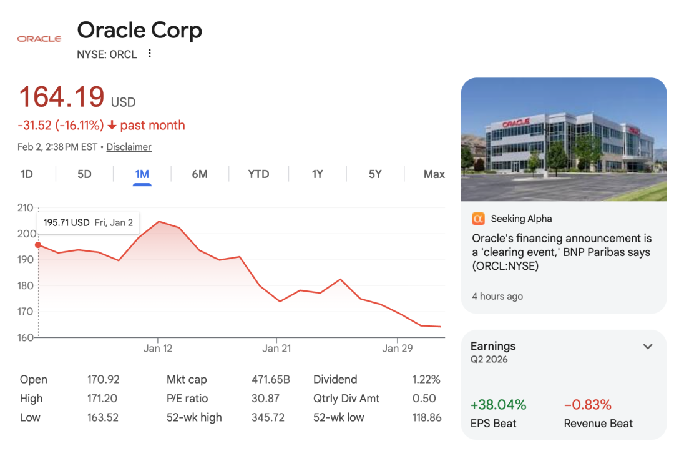Select the 1Y chart range
Screen dimensions: 674x451
click(x=317, y=174)
